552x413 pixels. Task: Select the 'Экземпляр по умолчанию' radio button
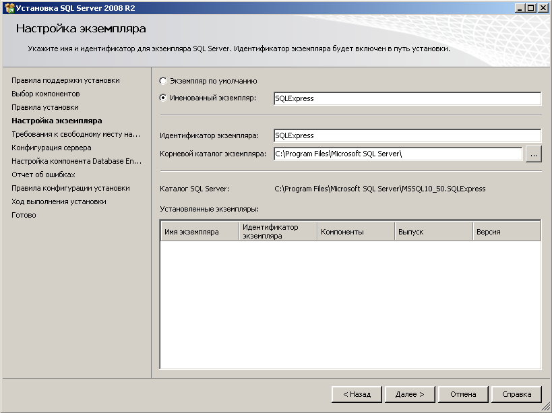pyautogui.click(x=162, y=82)
